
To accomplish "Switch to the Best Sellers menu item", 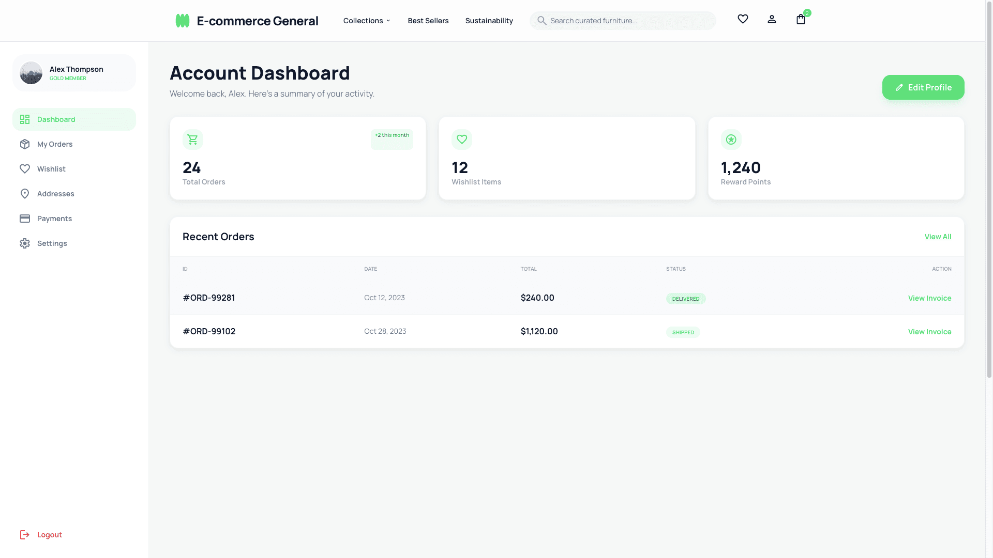I will click(x=428, y=21).
